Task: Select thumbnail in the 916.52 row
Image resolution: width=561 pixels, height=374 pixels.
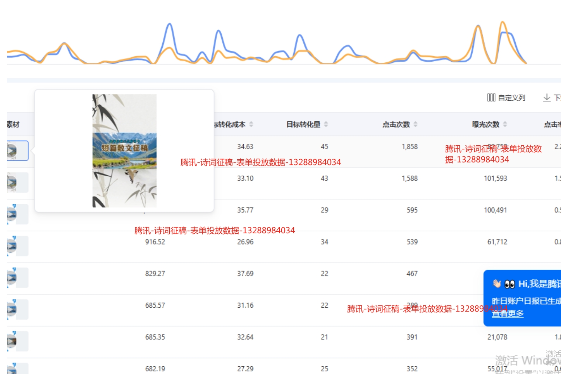Action: (x=12, y=246)
